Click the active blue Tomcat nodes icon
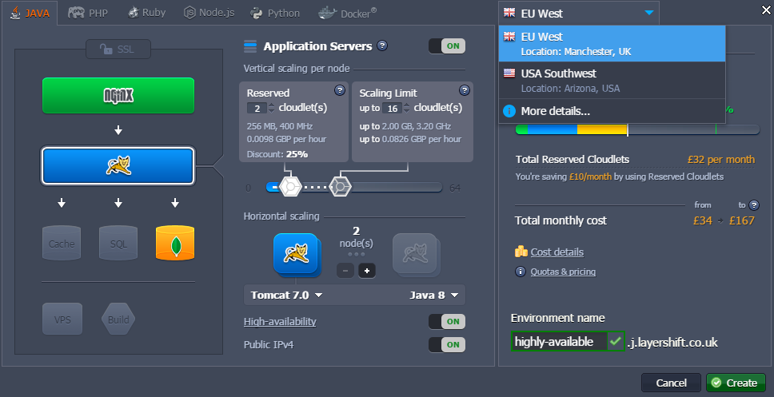 click(296, 254)
